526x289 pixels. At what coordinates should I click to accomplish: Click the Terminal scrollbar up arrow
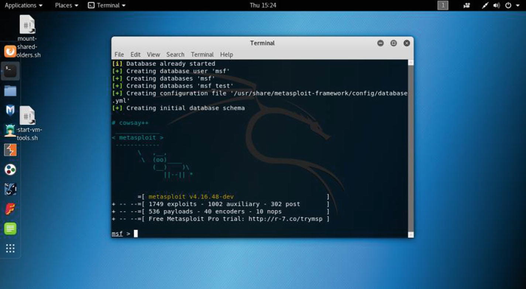tap(411, 63)
